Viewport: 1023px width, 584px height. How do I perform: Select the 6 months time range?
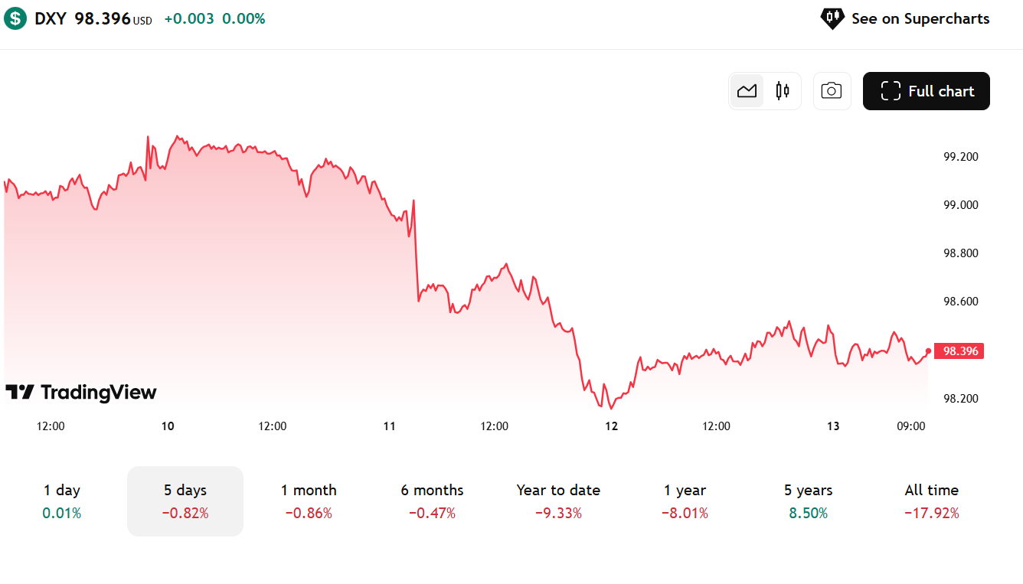click(432, 501)
